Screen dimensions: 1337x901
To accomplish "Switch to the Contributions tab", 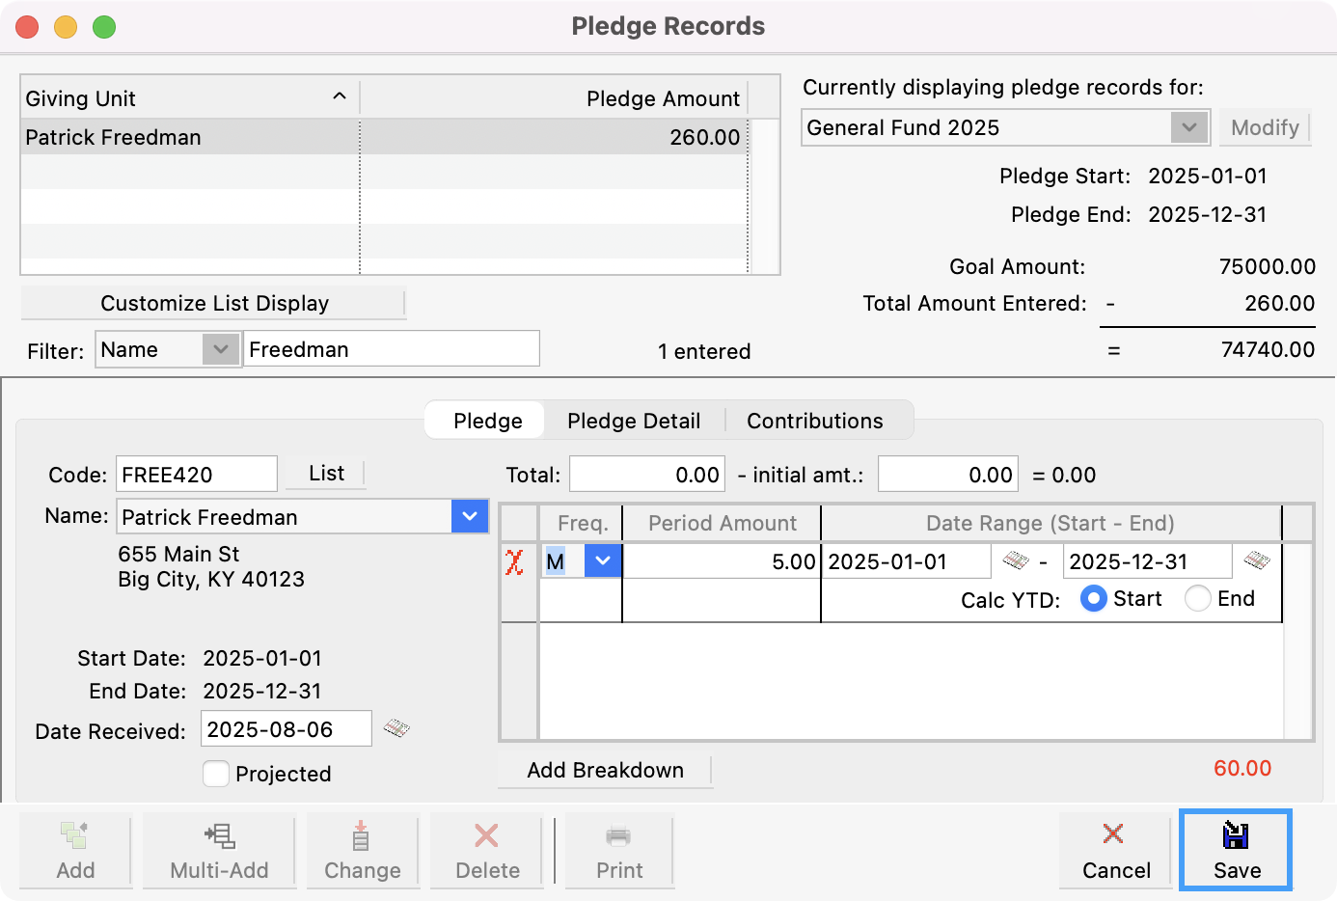I will (814, 420).
